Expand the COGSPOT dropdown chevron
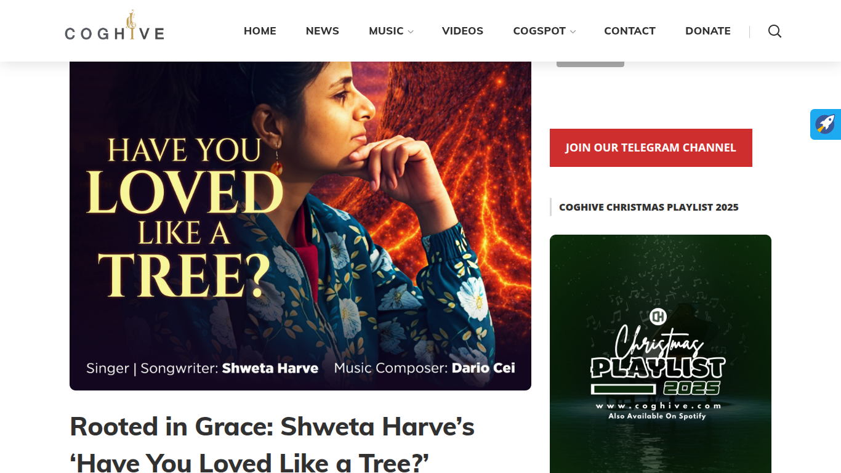Image resolution: width=841 pixels, height=473 pixels. click(573, 32)
